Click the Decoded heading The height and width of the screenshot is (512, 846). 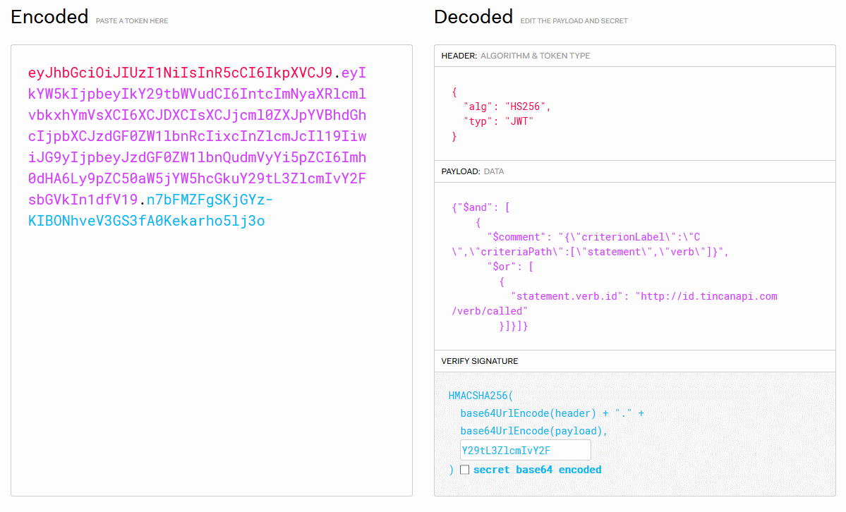click(473, 17)
